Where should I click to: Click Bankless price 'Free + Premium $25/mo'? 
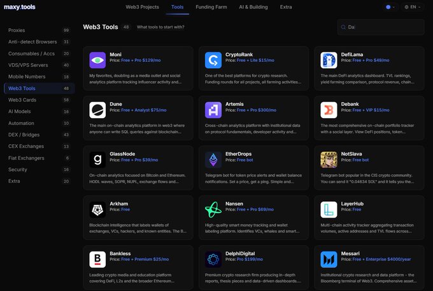point(145,260)
